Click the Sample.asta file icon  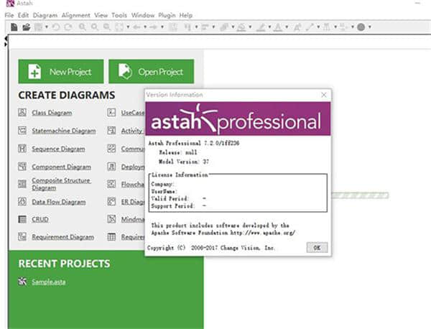(24, 281)
